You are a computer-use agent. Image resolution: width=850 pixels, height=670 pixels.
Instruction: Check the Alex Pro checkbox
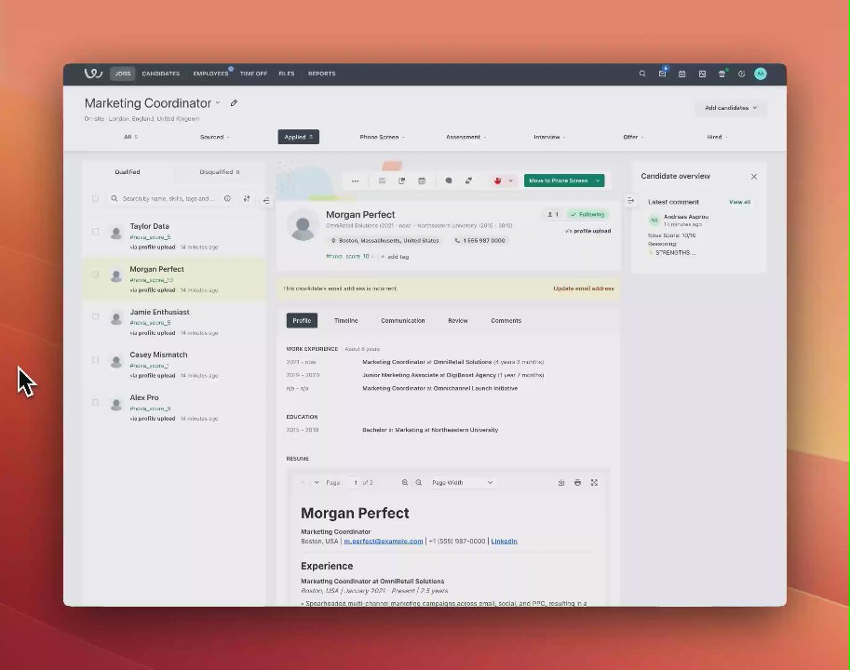pyautogui.click(x=95, y=402)
